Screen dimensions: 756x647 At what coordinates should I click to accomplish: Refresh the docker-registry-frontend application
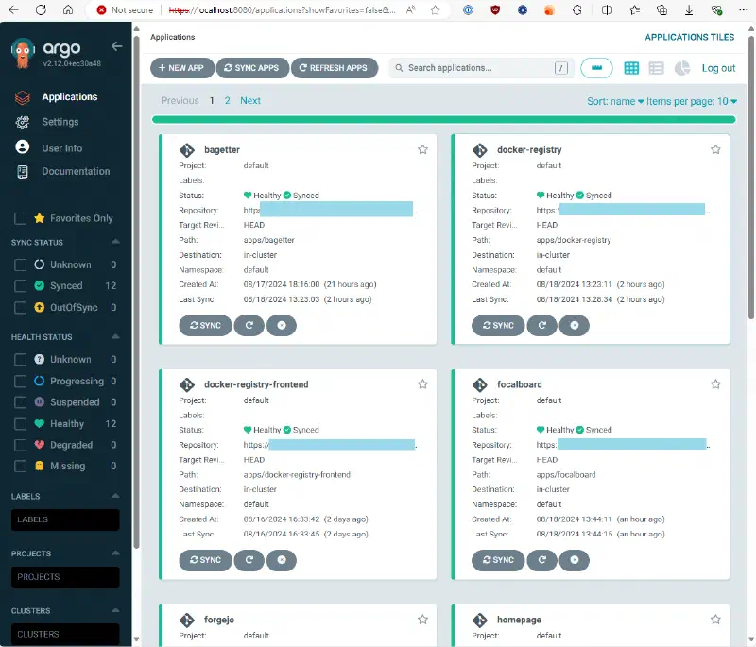click(x=249, y=560)
